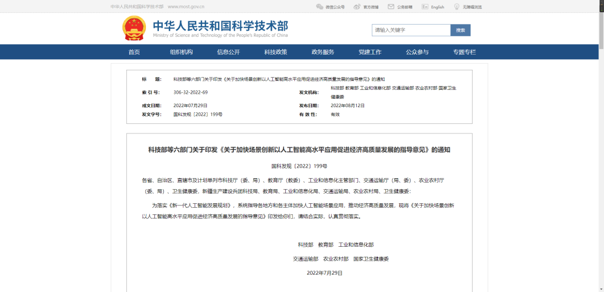Click the English link text
This screenshot has width=604, height=292.
437,7
